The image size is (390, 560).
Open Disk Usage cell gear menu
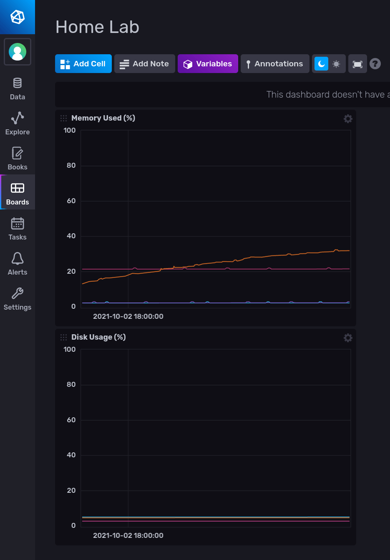348,338
